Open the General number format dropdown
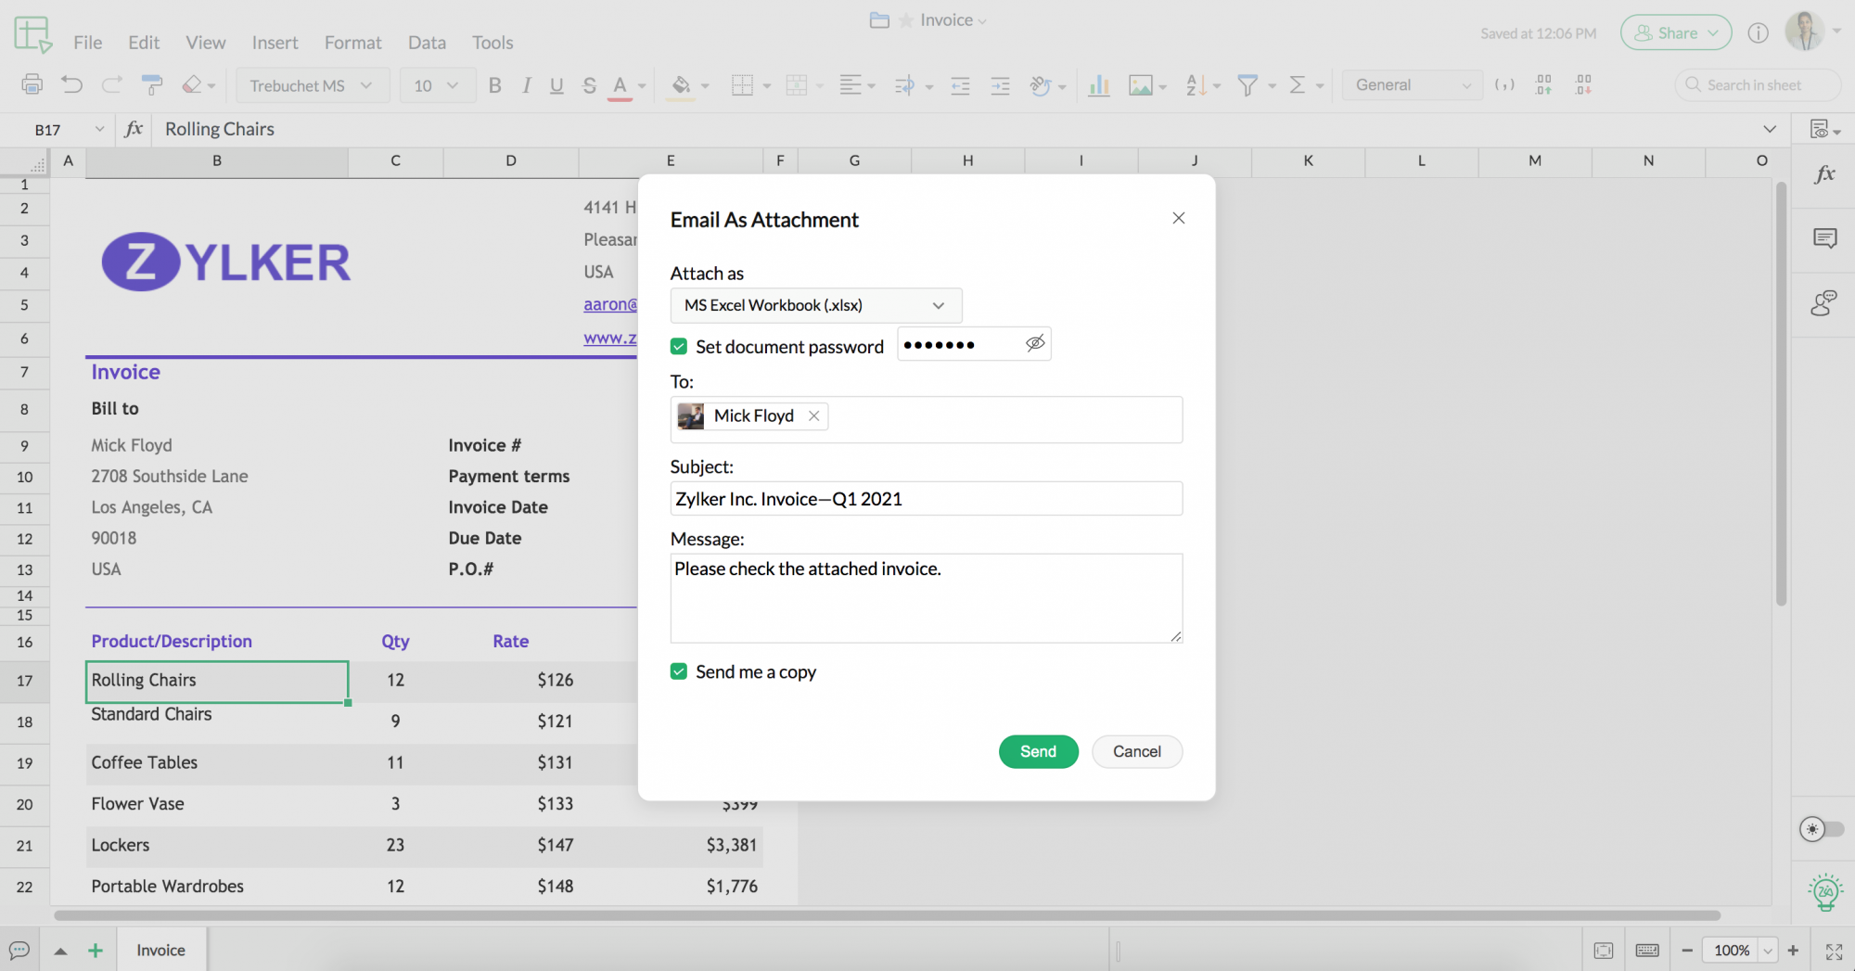 tap(1412, 85)
